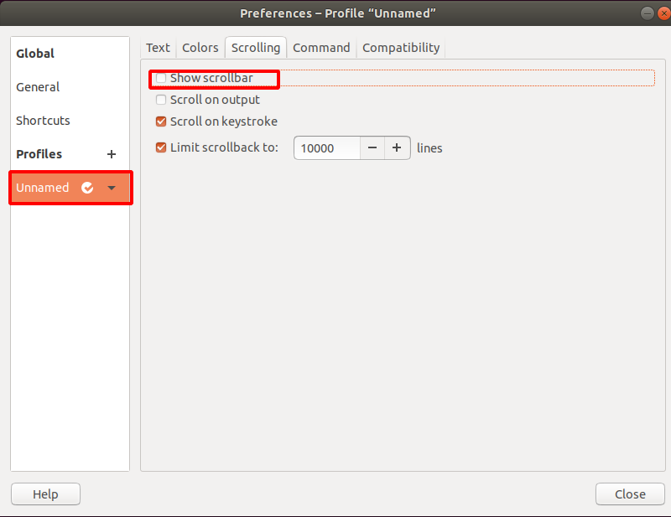Image resolution: width=671 pixels, height=517 pixels.
Task: Open the Unnamed profile dropdown arrow
Action: coord(112,188)
